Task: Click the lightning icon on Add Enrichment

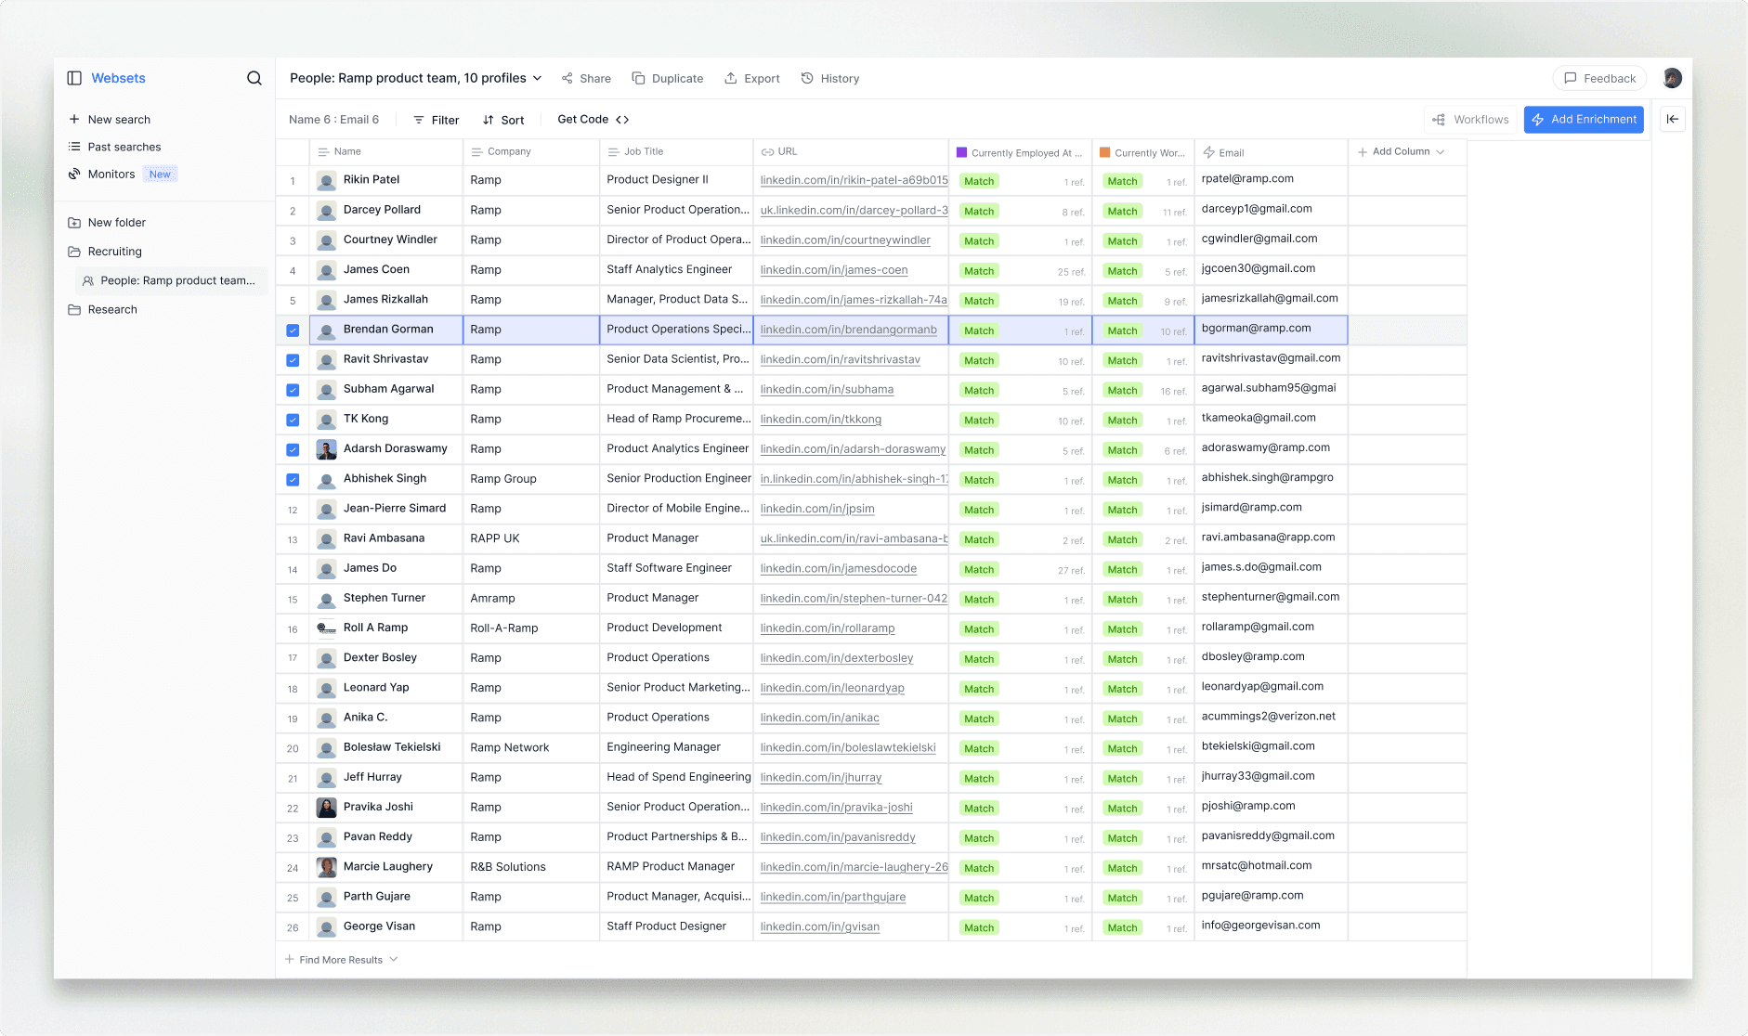Action: [1538, 120]
